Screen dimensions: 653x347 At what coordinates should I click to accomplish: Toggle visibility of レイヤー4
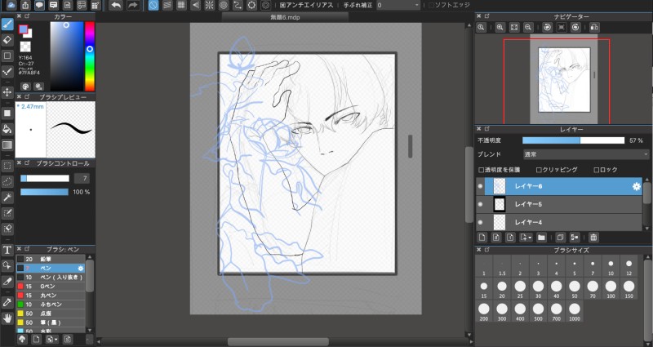coord(480,222)
